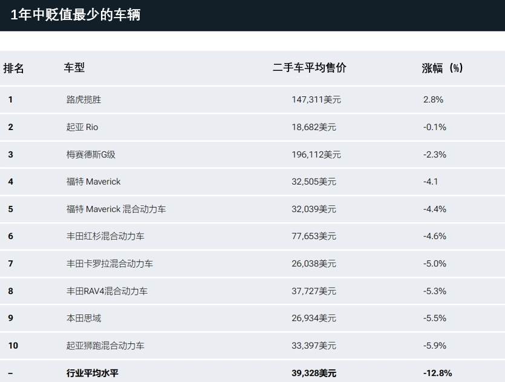Select the 本田思域 model cell

pyautogui.click(x=83, y=318)
